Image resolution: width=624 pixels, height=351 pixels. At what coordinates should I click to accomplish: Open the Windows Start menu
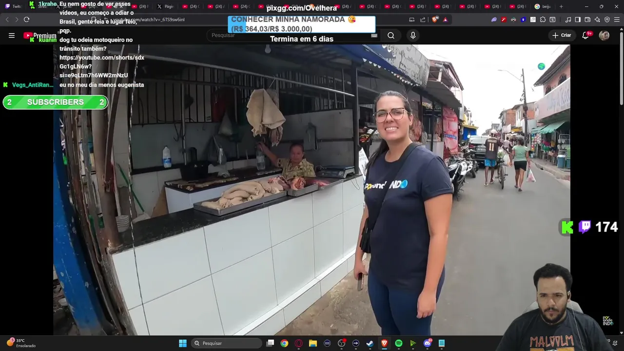pyautogui.click(x=182, y=343)
